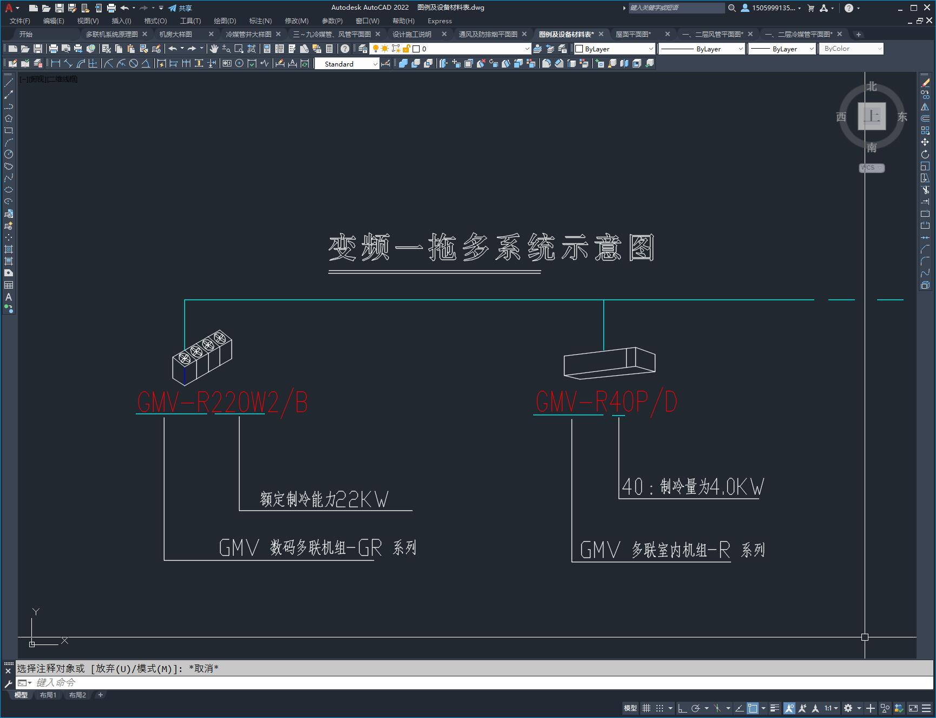Toggle ortho mode in status bar
The image size is (936, 718).
[x=682, y=708]
